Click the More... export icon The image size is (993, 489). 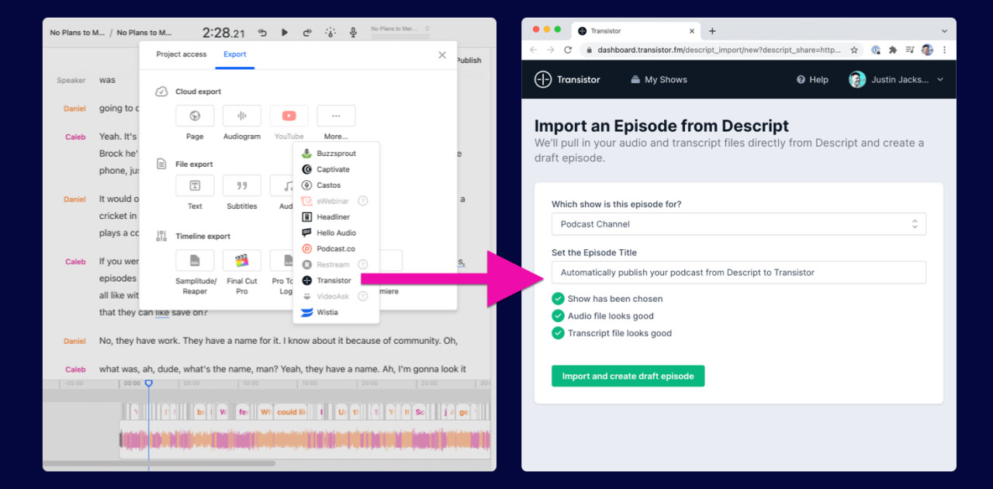tap(335, 115)
